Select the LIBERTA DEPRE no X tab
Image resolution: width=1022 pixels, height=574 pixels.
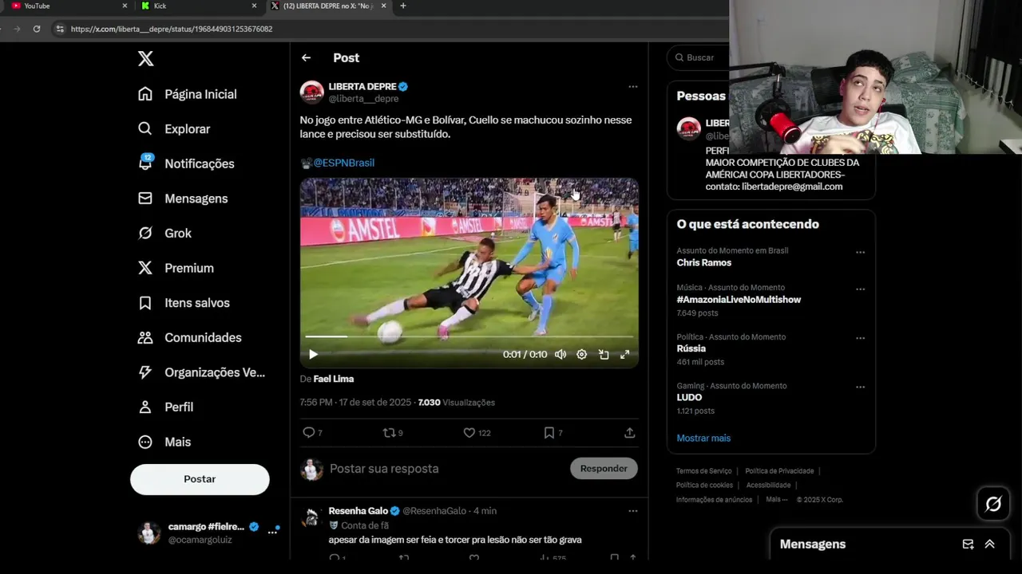click(327, 6)
